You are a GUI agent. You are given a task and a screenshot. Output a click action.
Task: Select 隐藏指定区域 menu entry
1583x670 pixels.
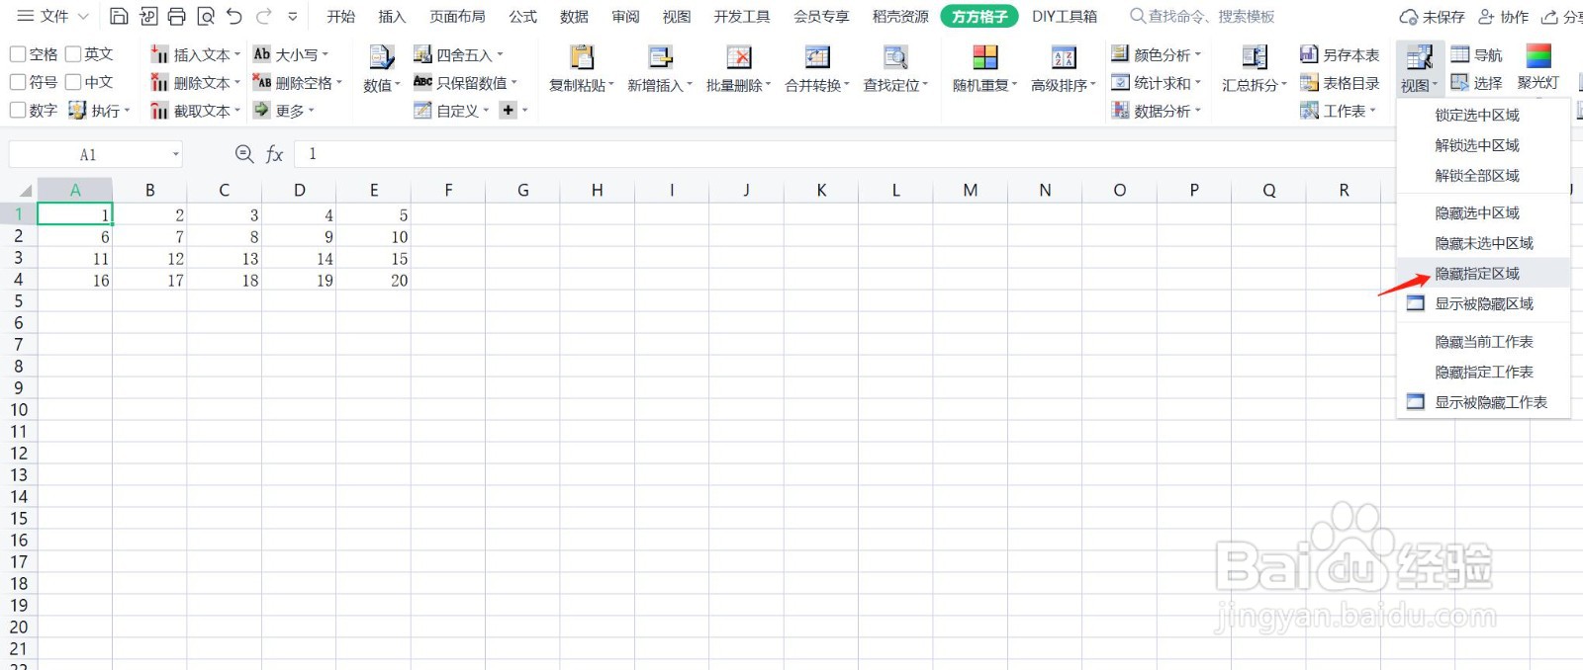point(1483,273)
